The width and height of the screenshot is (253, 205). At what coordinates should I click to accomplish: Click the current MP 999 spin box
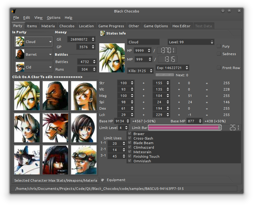click(x=143, y=59)
